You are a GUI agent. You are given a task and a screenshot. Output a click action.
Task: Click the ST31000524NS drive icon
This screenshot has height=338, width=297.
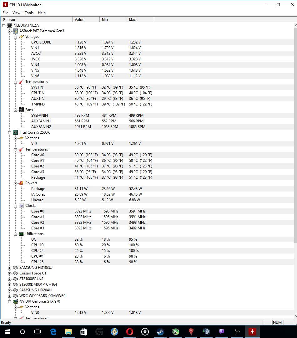(15, 279)
